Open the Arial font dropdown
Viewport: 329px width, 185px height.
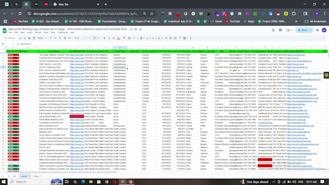(x=80, y=38)
